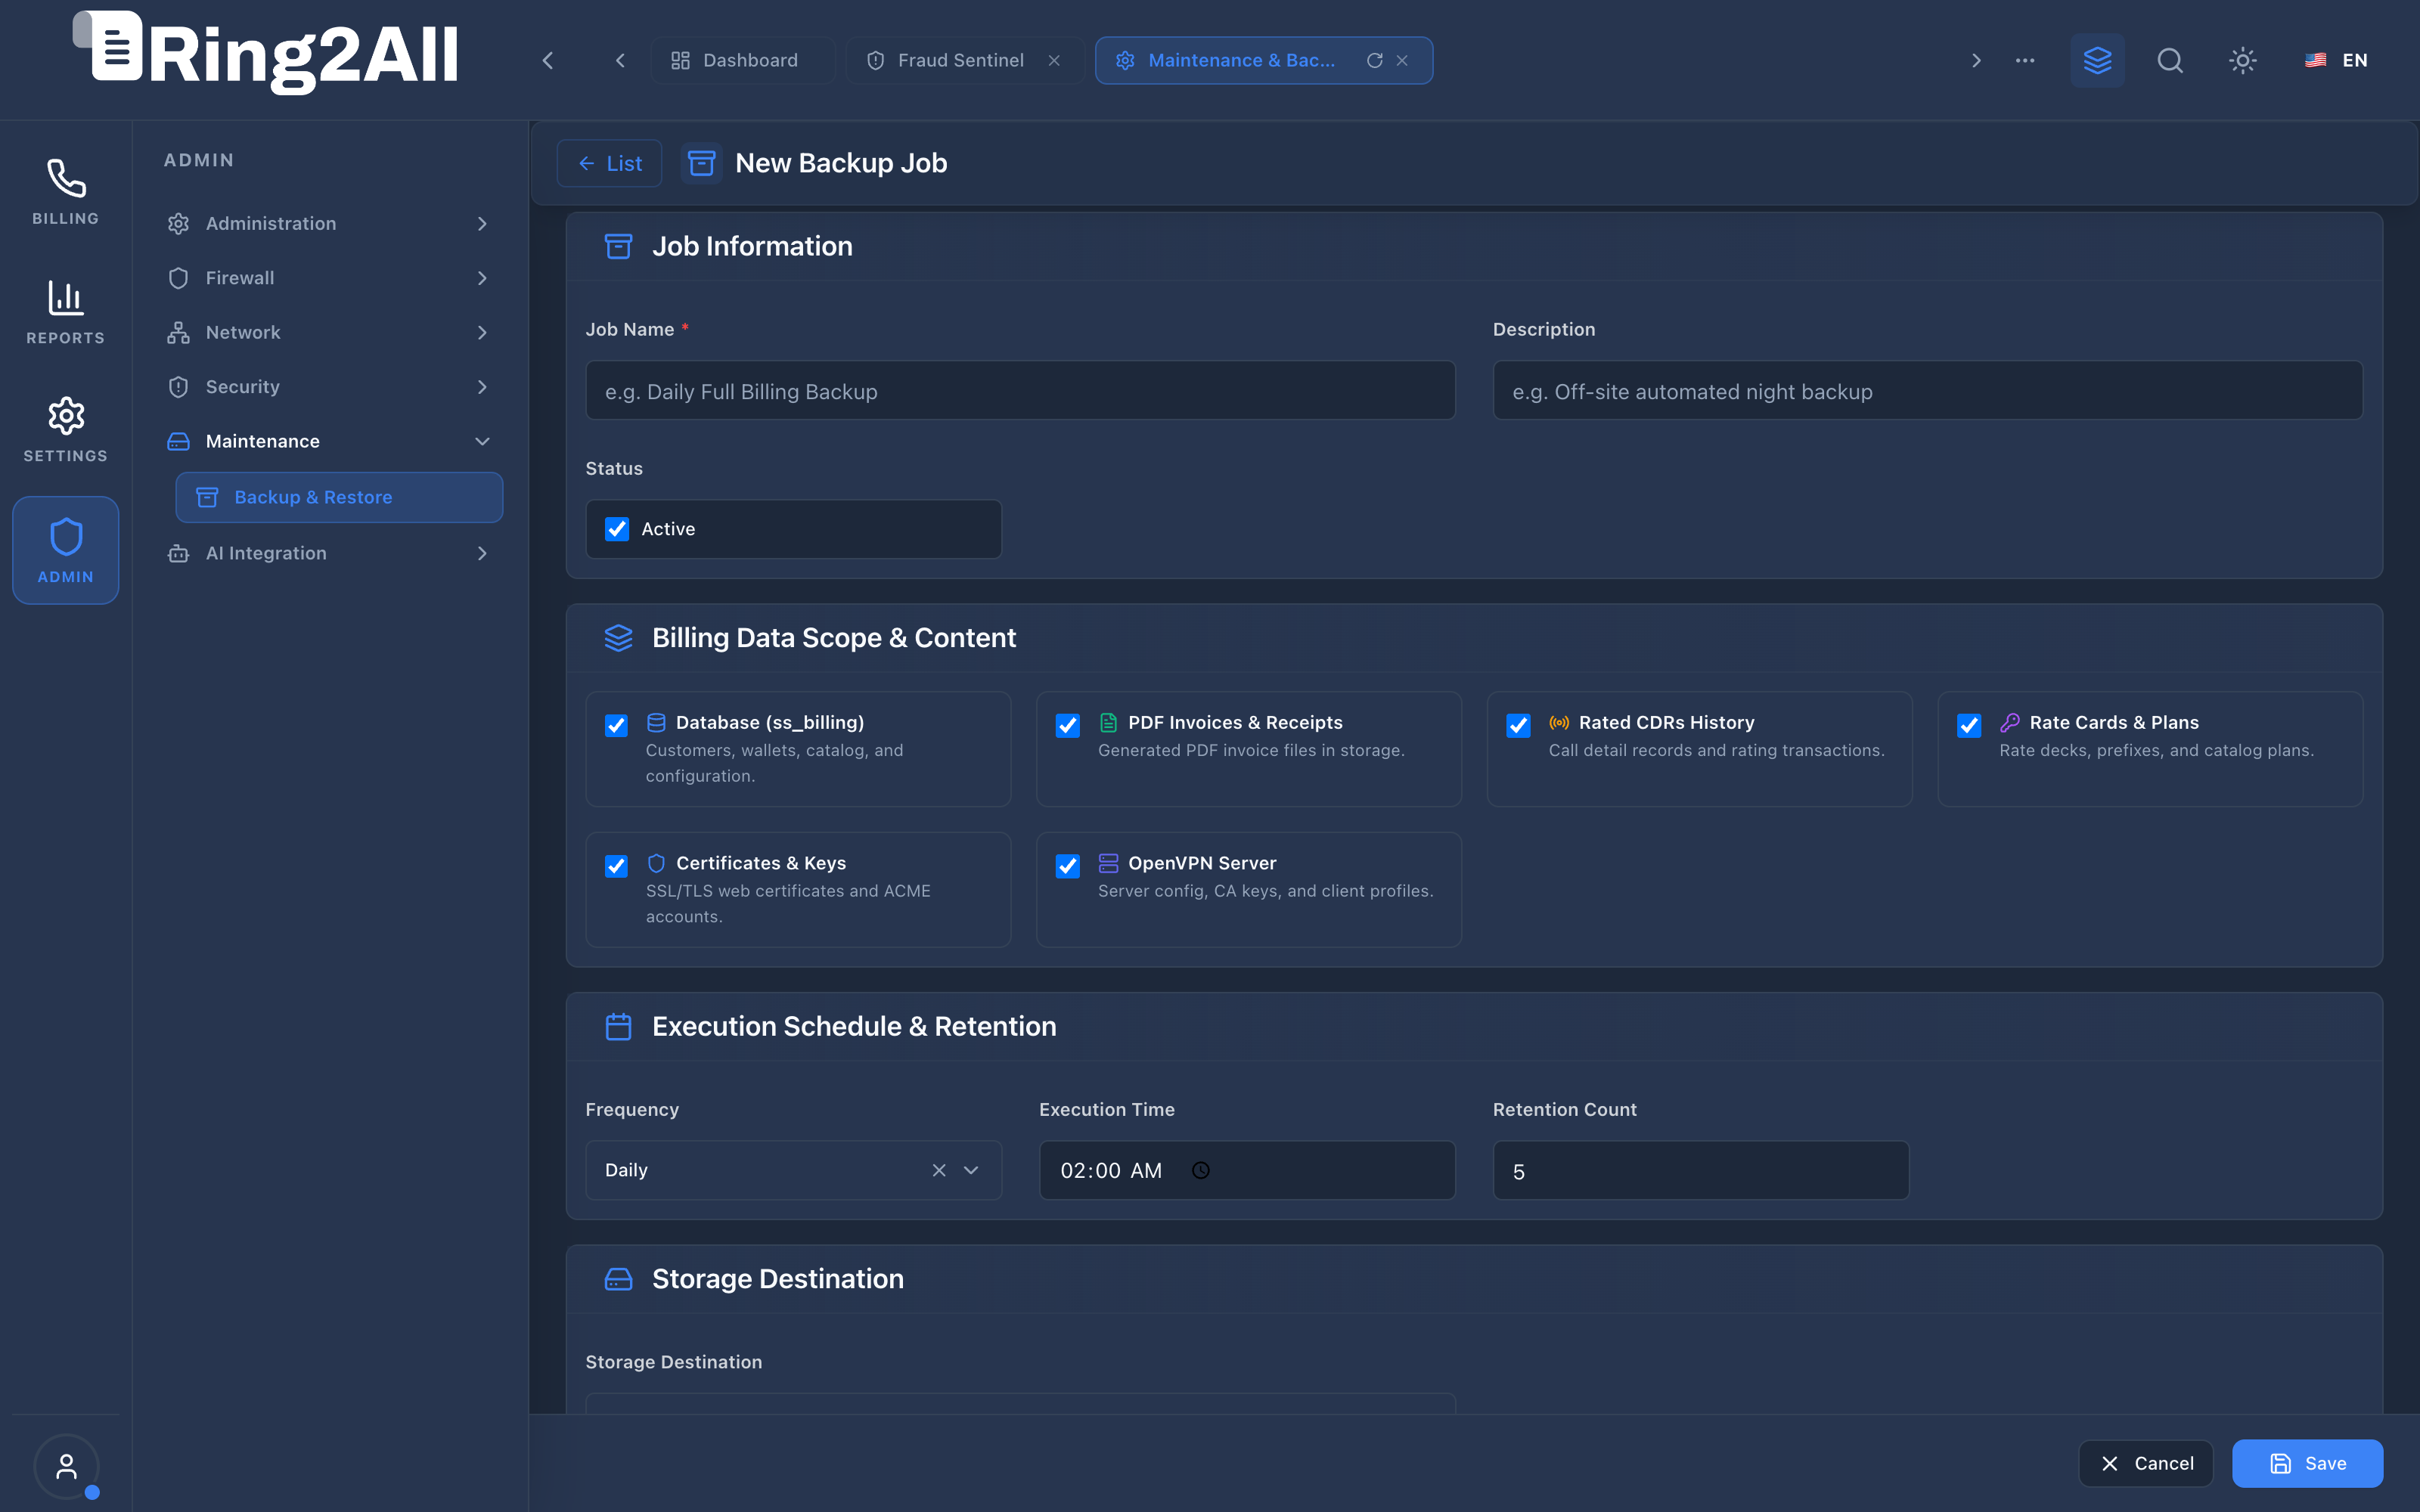The width and height of the screenshot is (2420, 1512).
Task: Open the clock picker in Execution Time
Action: [1201, 1170]
